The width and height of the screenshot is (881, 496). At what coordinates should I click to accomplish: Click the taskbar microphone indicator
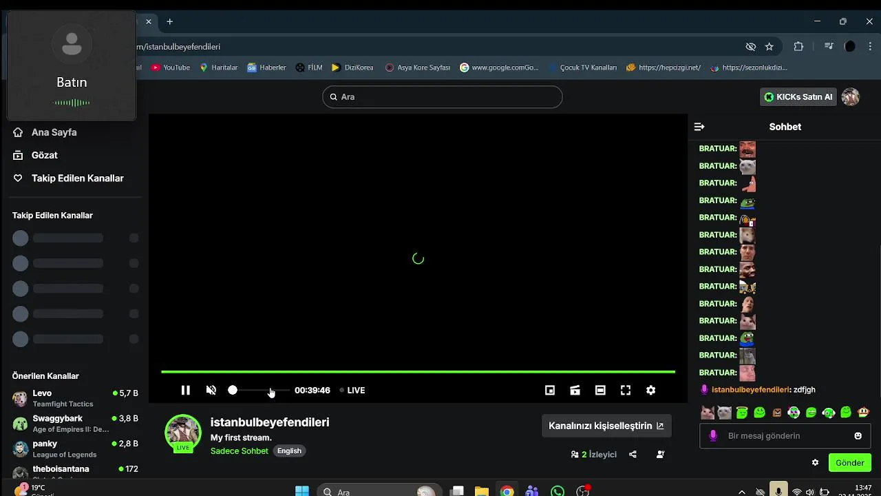point(778,490)
